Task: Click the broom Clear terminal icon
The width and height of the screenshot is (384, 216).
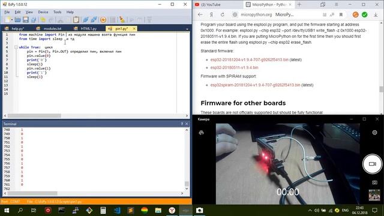Action: [x=122, y=20]
